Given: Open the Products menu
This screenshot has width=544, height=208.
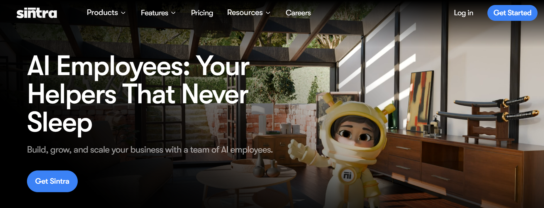Looking at the screenshot, I should (106, 13).
